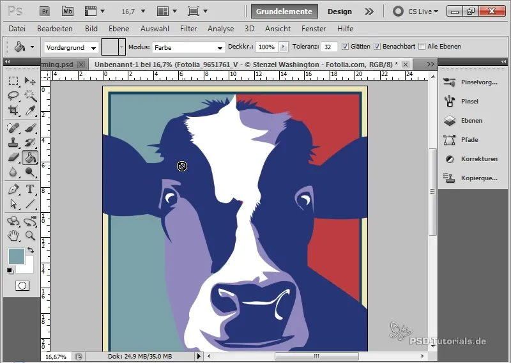Click the white background color swatch
The height and width of the screenshot is (363, 511).
[28, 268]
